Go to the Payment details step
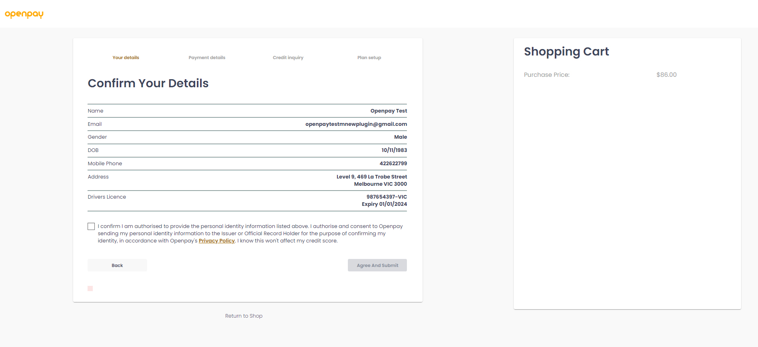This screenshot has height=347, width=758. pyautogui.click(x=207, y=57)
